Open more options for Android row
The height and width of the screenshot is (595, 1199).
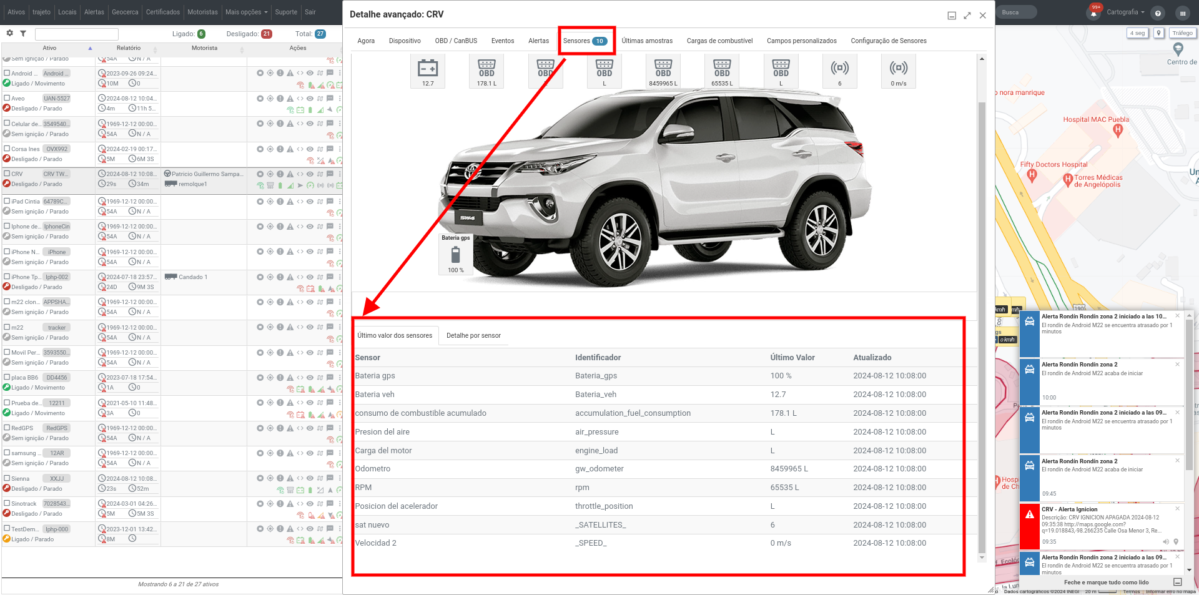click(x=340, y=73)
